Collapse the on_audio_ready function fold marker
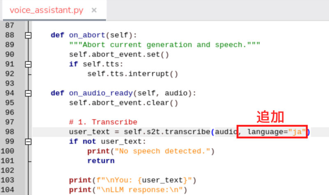The height and width of the screenshot is (195, 329). point(28,93)
